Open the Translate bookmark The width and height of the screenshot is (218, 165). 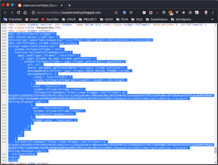pyautogui.click(x=13, y=19)
